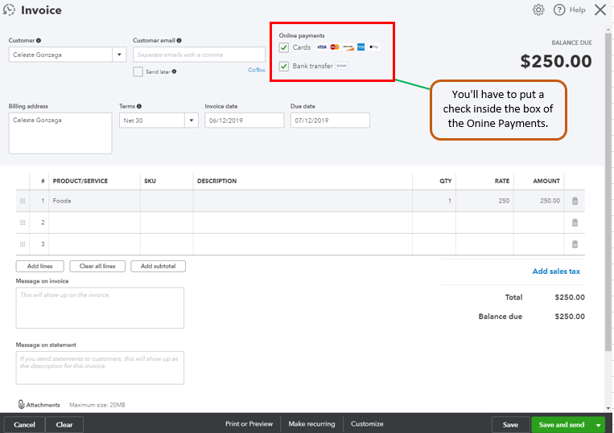The width and height of the screenshot is (614, 433).
Task: Click the Add sales tax link
Action: [556, 272]
